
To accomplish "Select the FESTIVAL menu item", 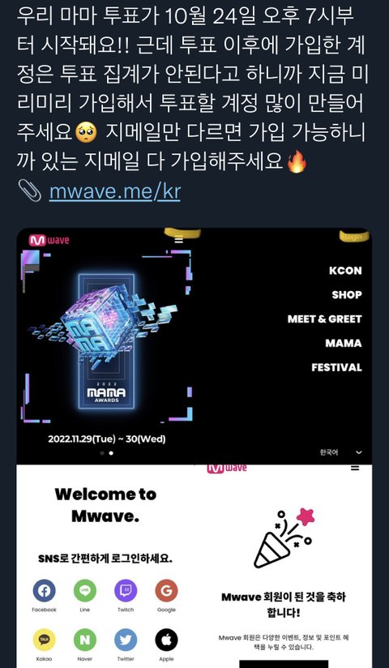I will 336,367.
